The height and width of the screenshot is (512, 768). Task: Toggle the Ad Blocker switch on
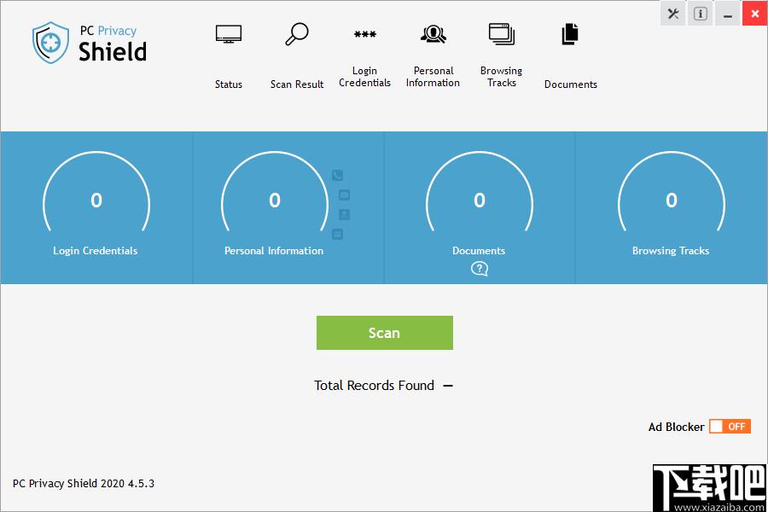pos(730,427)
